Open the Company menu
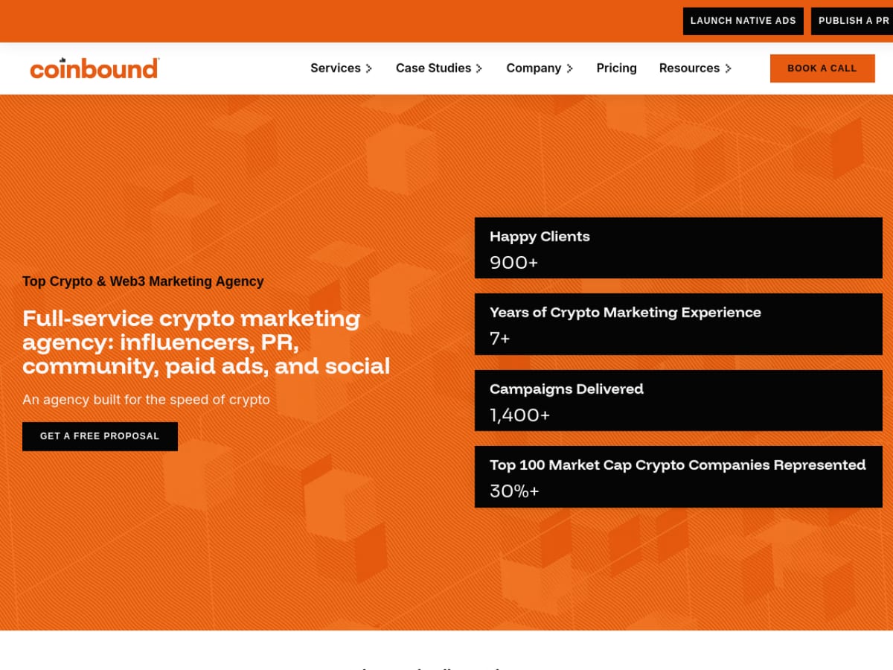893x670 pixels. [534, 68]
